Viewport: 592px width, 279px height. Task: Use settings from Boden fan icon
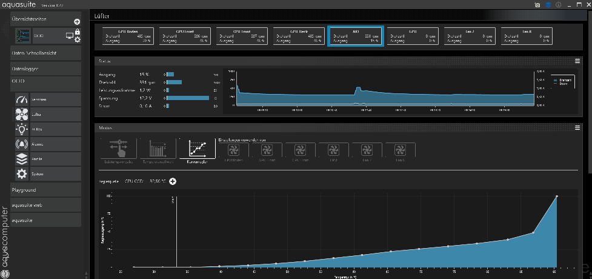[233, 150]
